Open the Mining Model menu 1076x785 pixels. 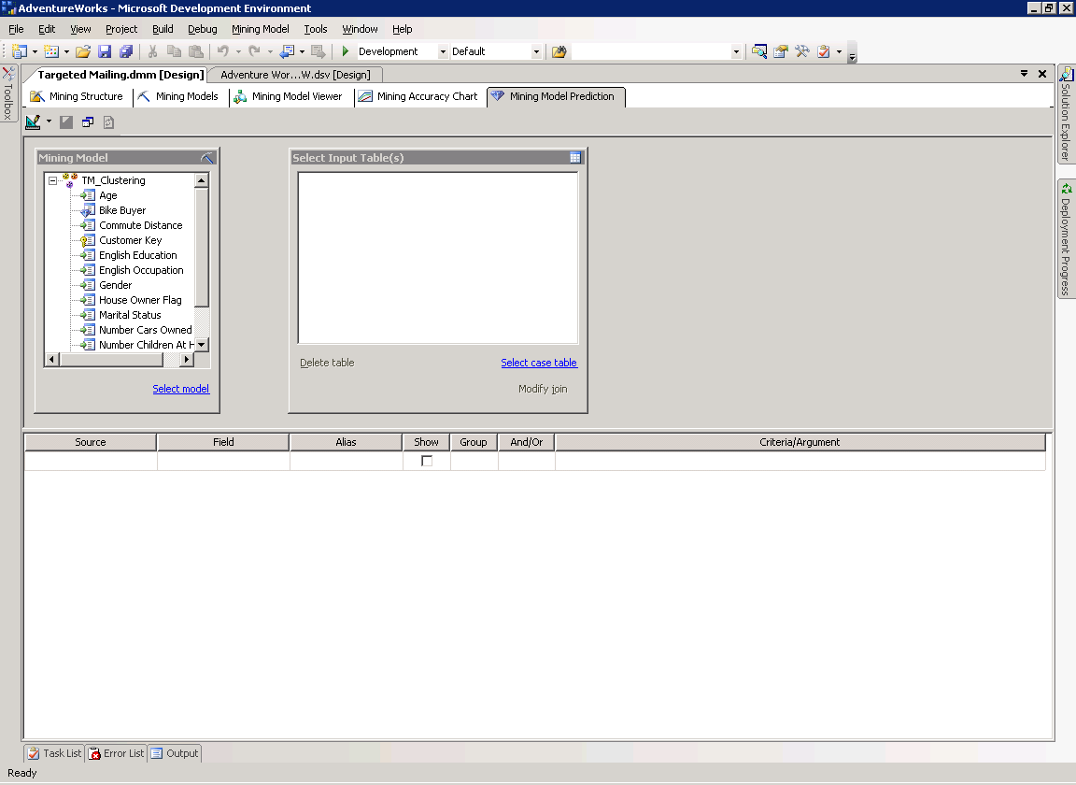[x=260, y=29]
